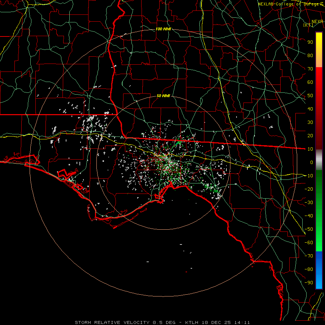This screenshot has width=325, height=325.
Task: Click the "50 NMI" range ring label
Action: [x=163, y=96]
